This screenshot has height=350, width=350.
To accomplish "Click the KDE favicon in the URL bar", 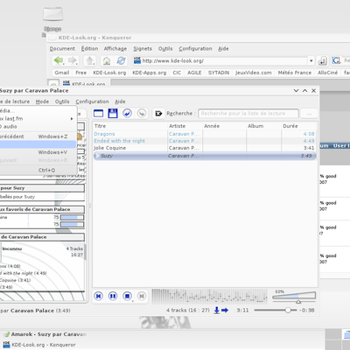I will (137, 60).
